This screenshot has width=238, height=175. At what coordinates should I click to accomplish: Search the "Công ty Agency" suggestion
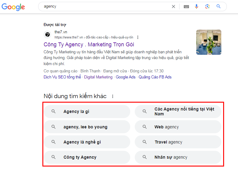click(87, 157)
